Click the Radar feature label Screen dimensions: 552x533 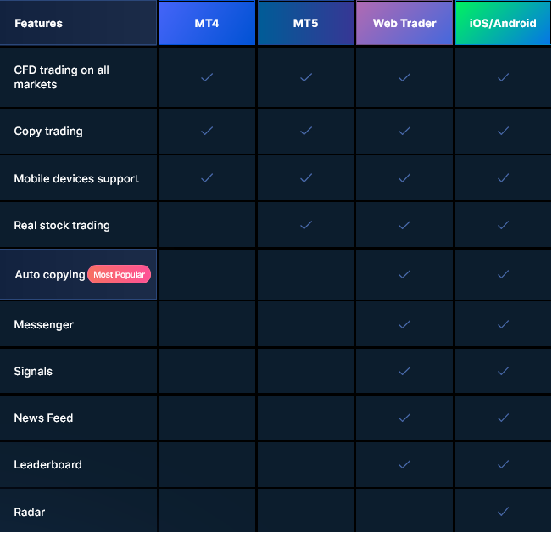[x=30, y=512]
